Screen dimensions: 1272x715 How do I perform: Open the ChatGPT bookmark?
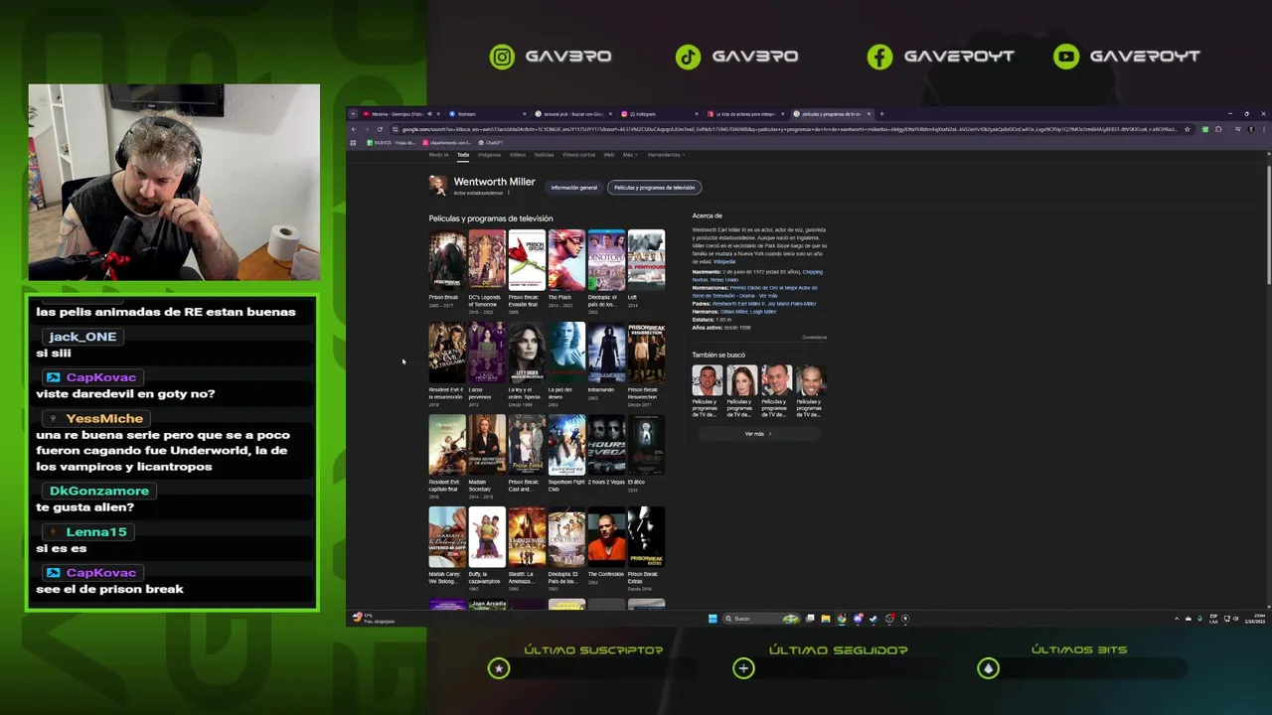point(491,143)
